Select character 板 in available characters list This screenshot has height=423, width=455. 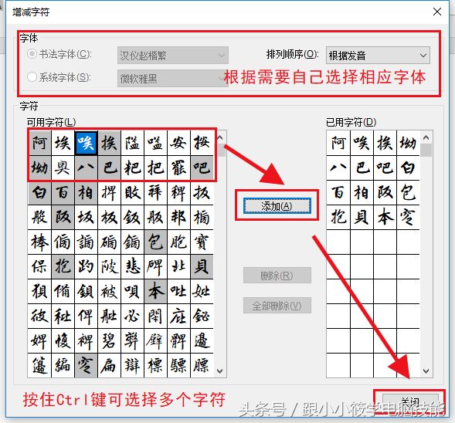tap(110, 217)
